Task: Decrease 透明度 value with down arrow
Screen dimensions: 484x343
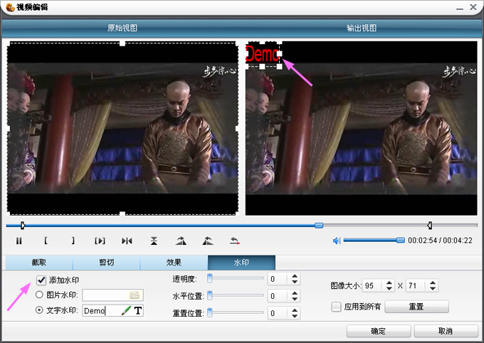Action: [295, 282]
